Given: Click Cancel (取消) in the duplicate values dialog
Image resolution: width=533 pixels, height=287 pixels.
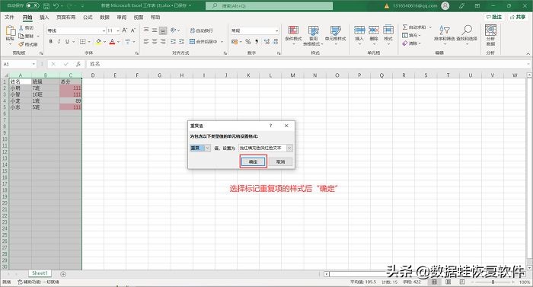Looking at the screenshot, I should [280, 162].
